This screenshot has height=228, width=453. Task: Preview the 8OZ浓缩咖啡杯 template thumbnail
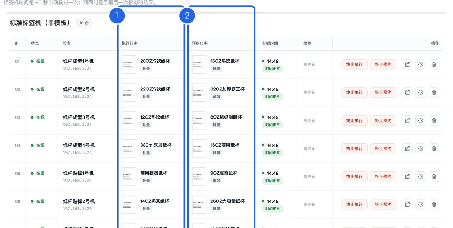click(199, 120)
